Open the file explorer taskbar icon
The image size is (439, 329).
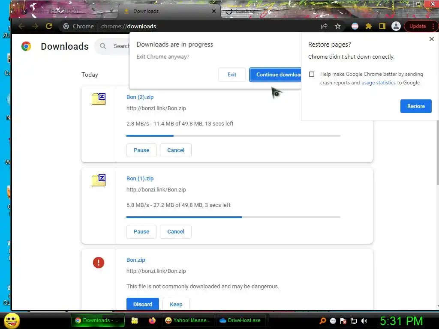135,320
